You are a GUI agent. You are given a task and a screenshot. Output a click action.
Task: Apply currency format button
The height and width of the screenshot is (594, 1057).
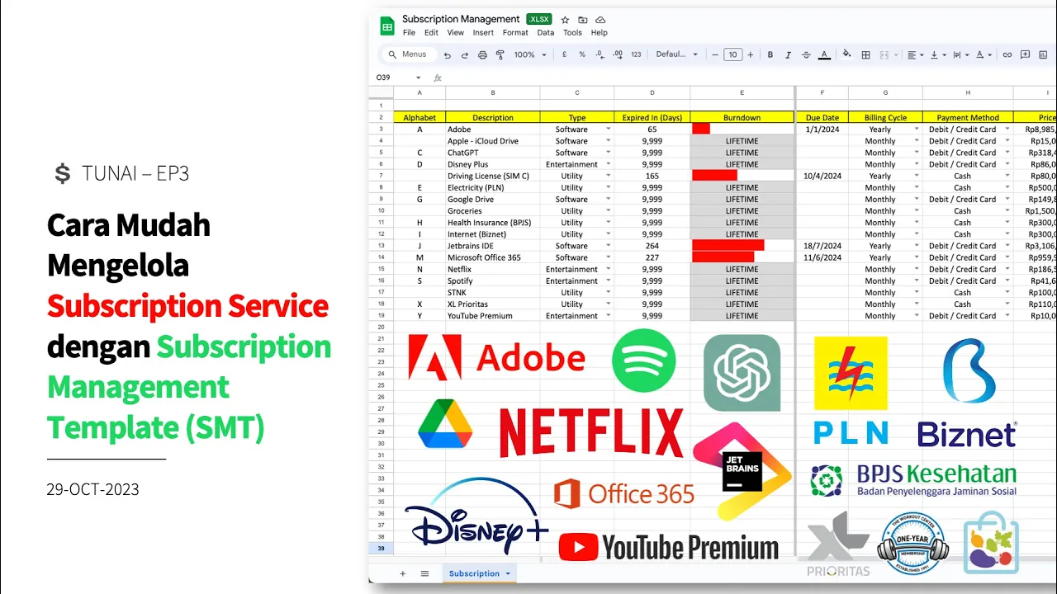[564, 54]
